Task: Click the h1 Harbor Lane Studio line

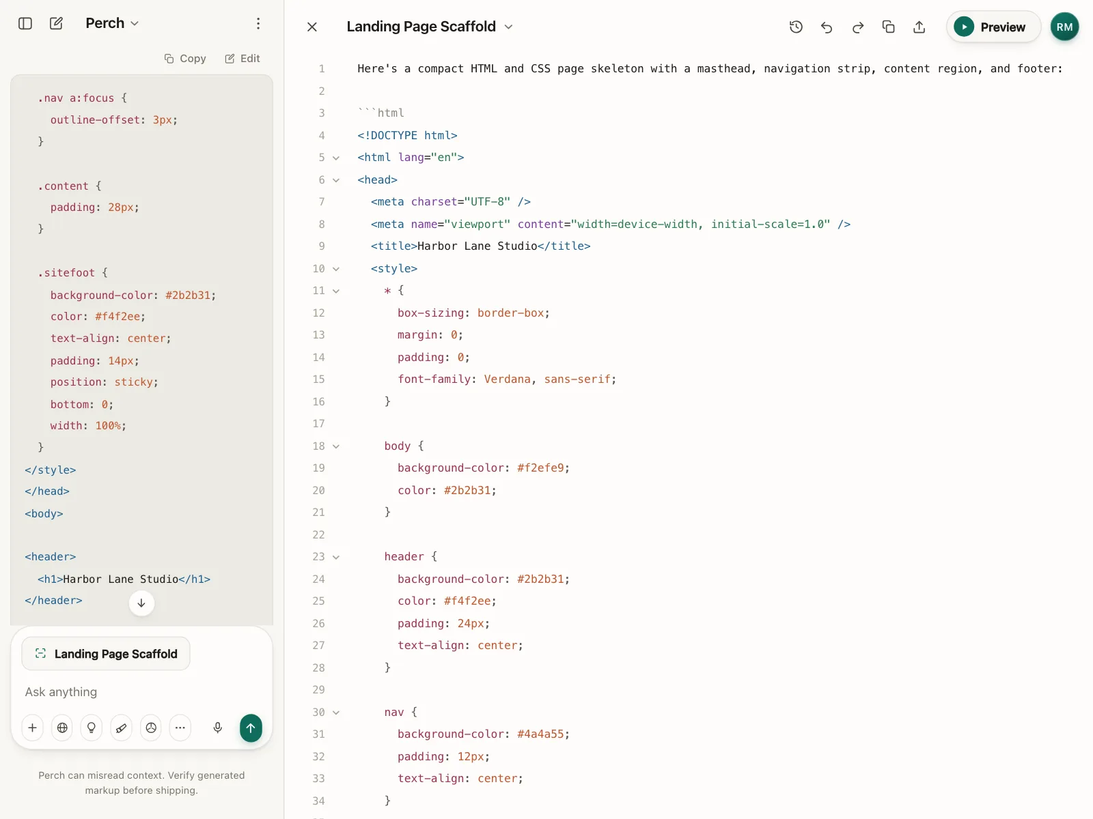Action: pyautogui.click(x=124, y=579)
